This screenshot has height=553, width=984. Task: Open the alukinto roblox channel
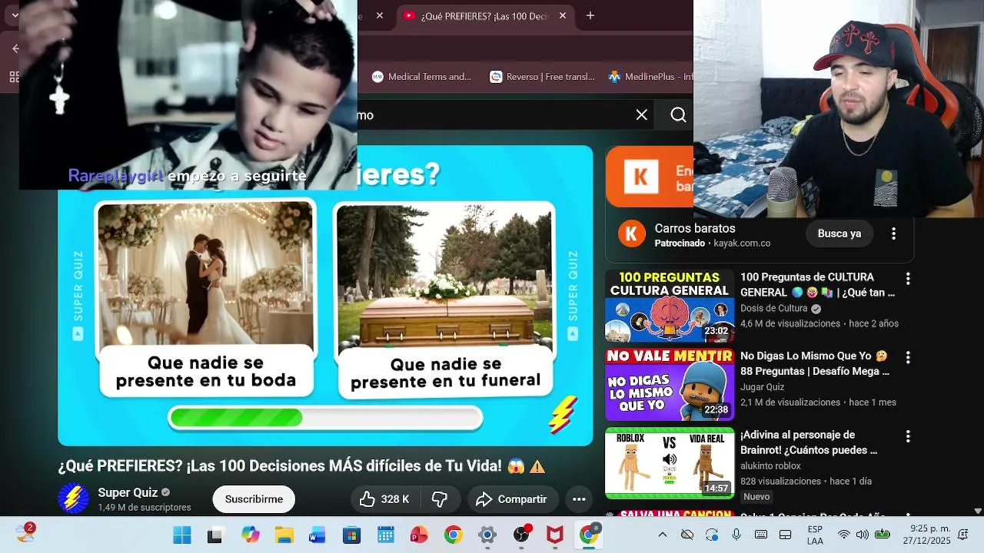770,466
